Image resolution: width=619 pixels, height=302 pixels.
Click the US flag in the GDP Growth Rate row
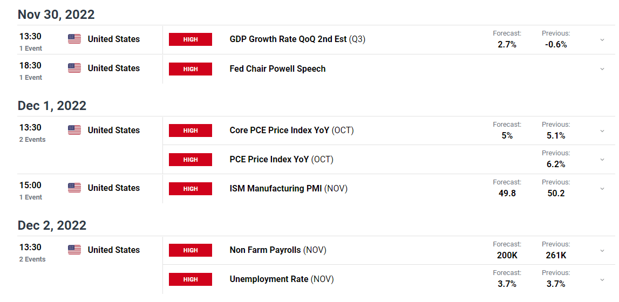point(74,39)
